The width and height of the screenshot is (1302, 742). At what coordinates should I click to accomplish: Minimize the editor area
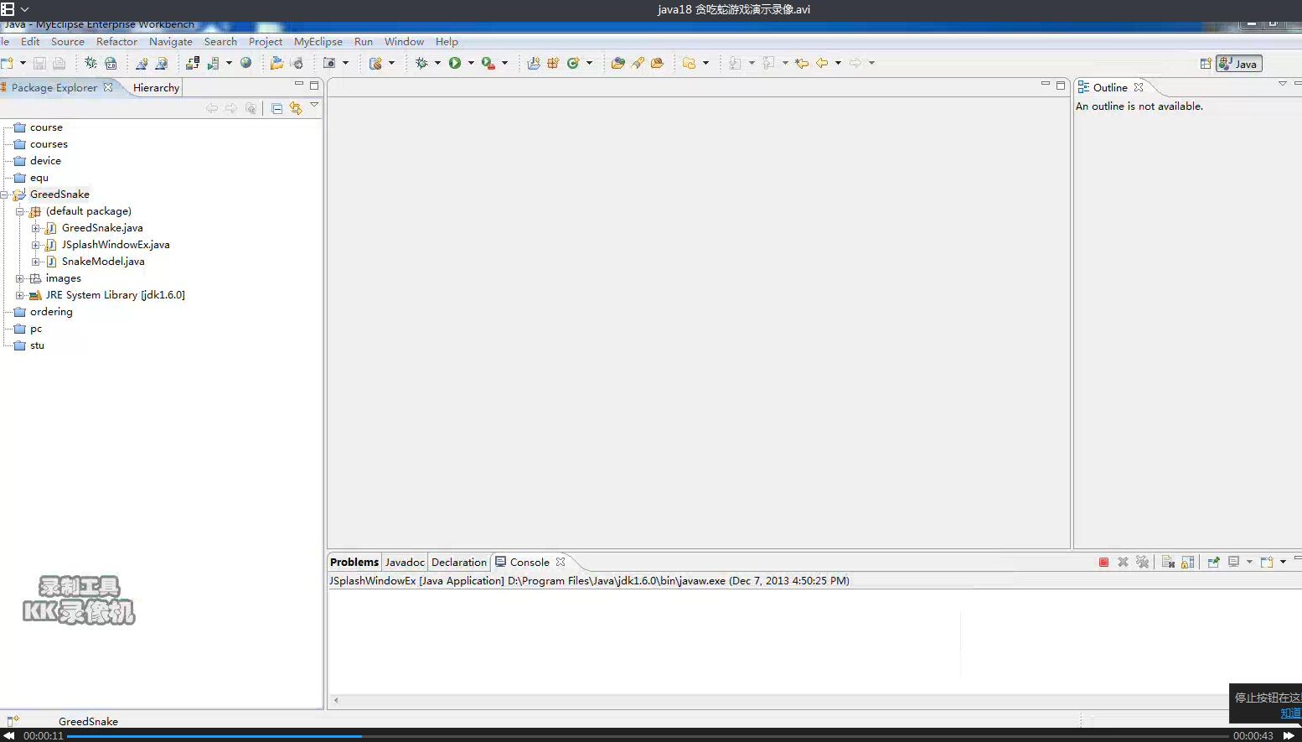(1045, 84)
